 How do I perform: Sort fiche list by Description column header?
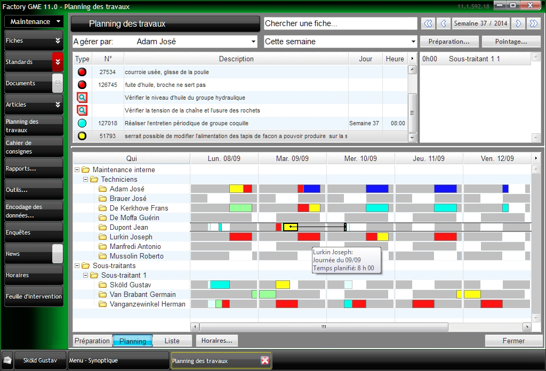click(x=236, y=59)
